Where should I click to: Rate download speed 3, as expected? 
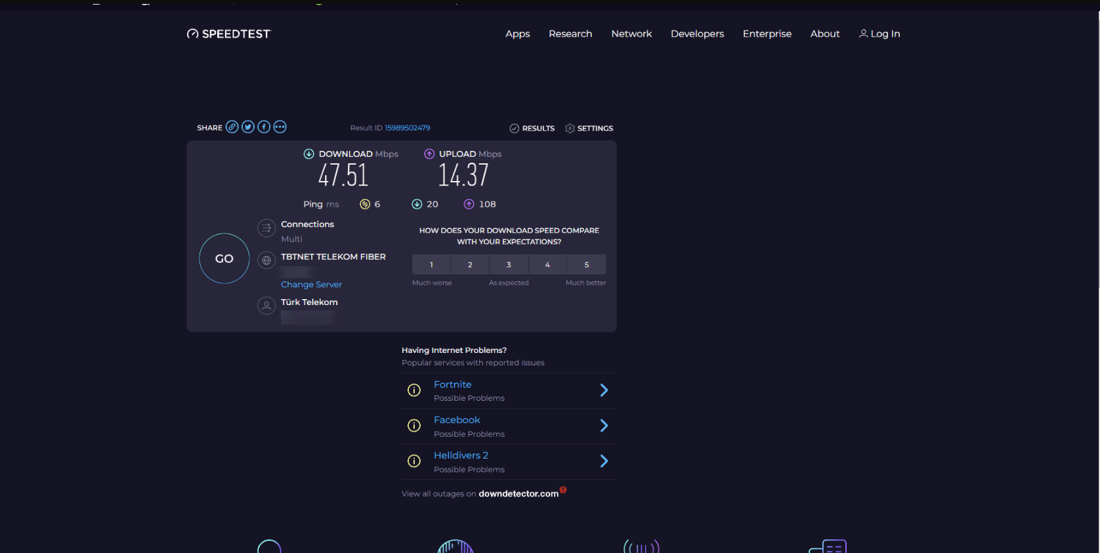coord(509,264)
